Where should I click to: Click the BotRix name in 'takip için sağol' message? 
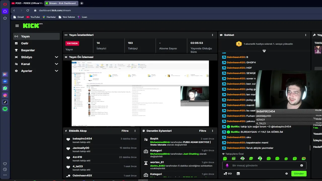click(x=235, y=126)
